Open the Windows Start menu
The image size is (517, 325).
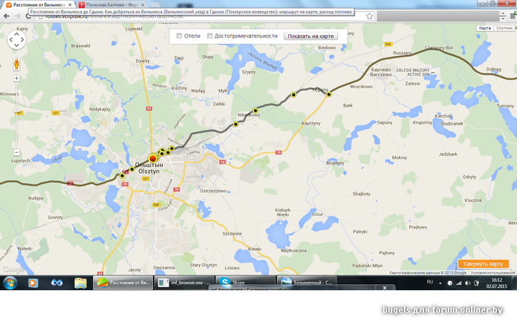click(x=10, y=283)
